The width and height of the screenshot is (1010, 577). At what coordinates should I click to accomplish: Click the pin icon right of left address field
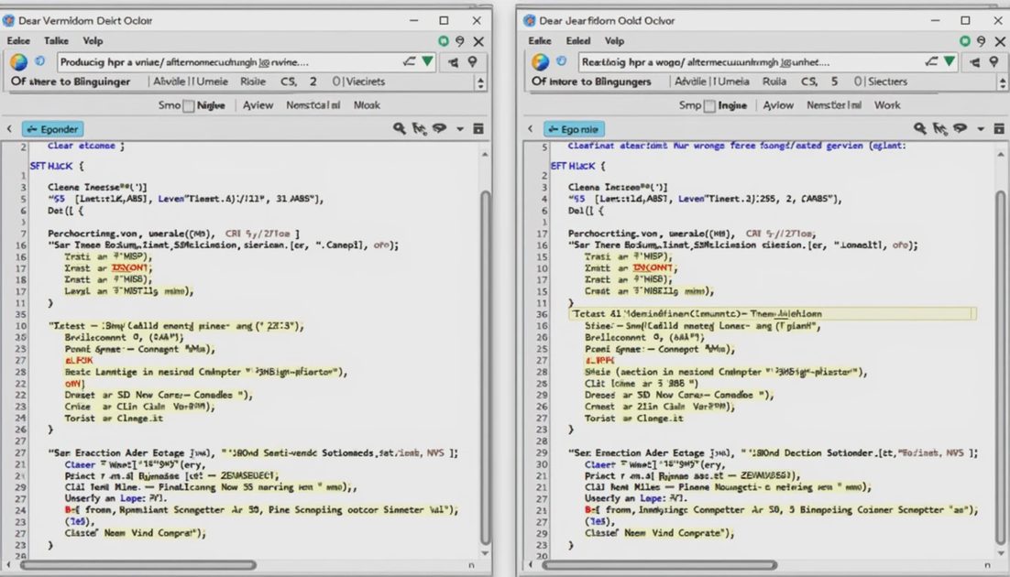tap(473, 62)
